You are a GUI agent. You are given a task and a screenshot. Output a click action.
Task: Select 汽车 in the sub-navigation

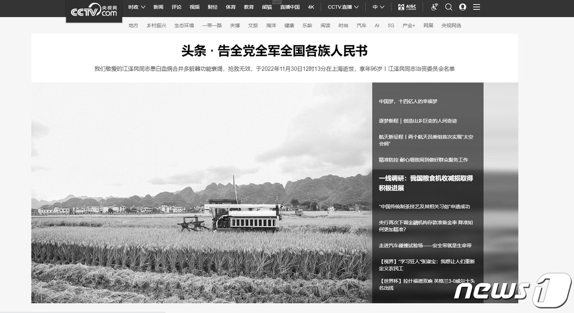[361, 25]
